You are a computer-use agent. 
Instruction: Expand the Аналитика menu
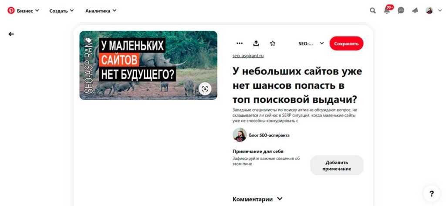(101, 10)
